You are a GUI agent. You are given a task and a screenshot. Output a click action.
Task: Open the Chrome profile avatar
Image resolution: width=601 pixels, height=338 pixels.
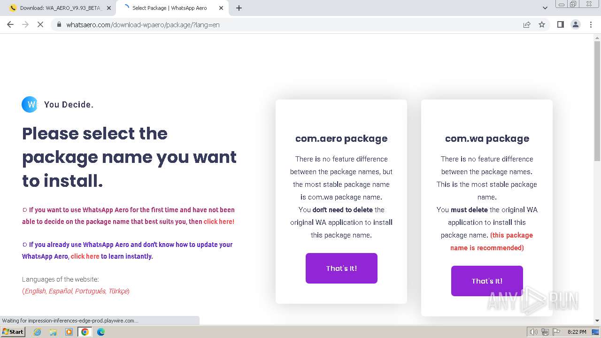tap(575, 24)
